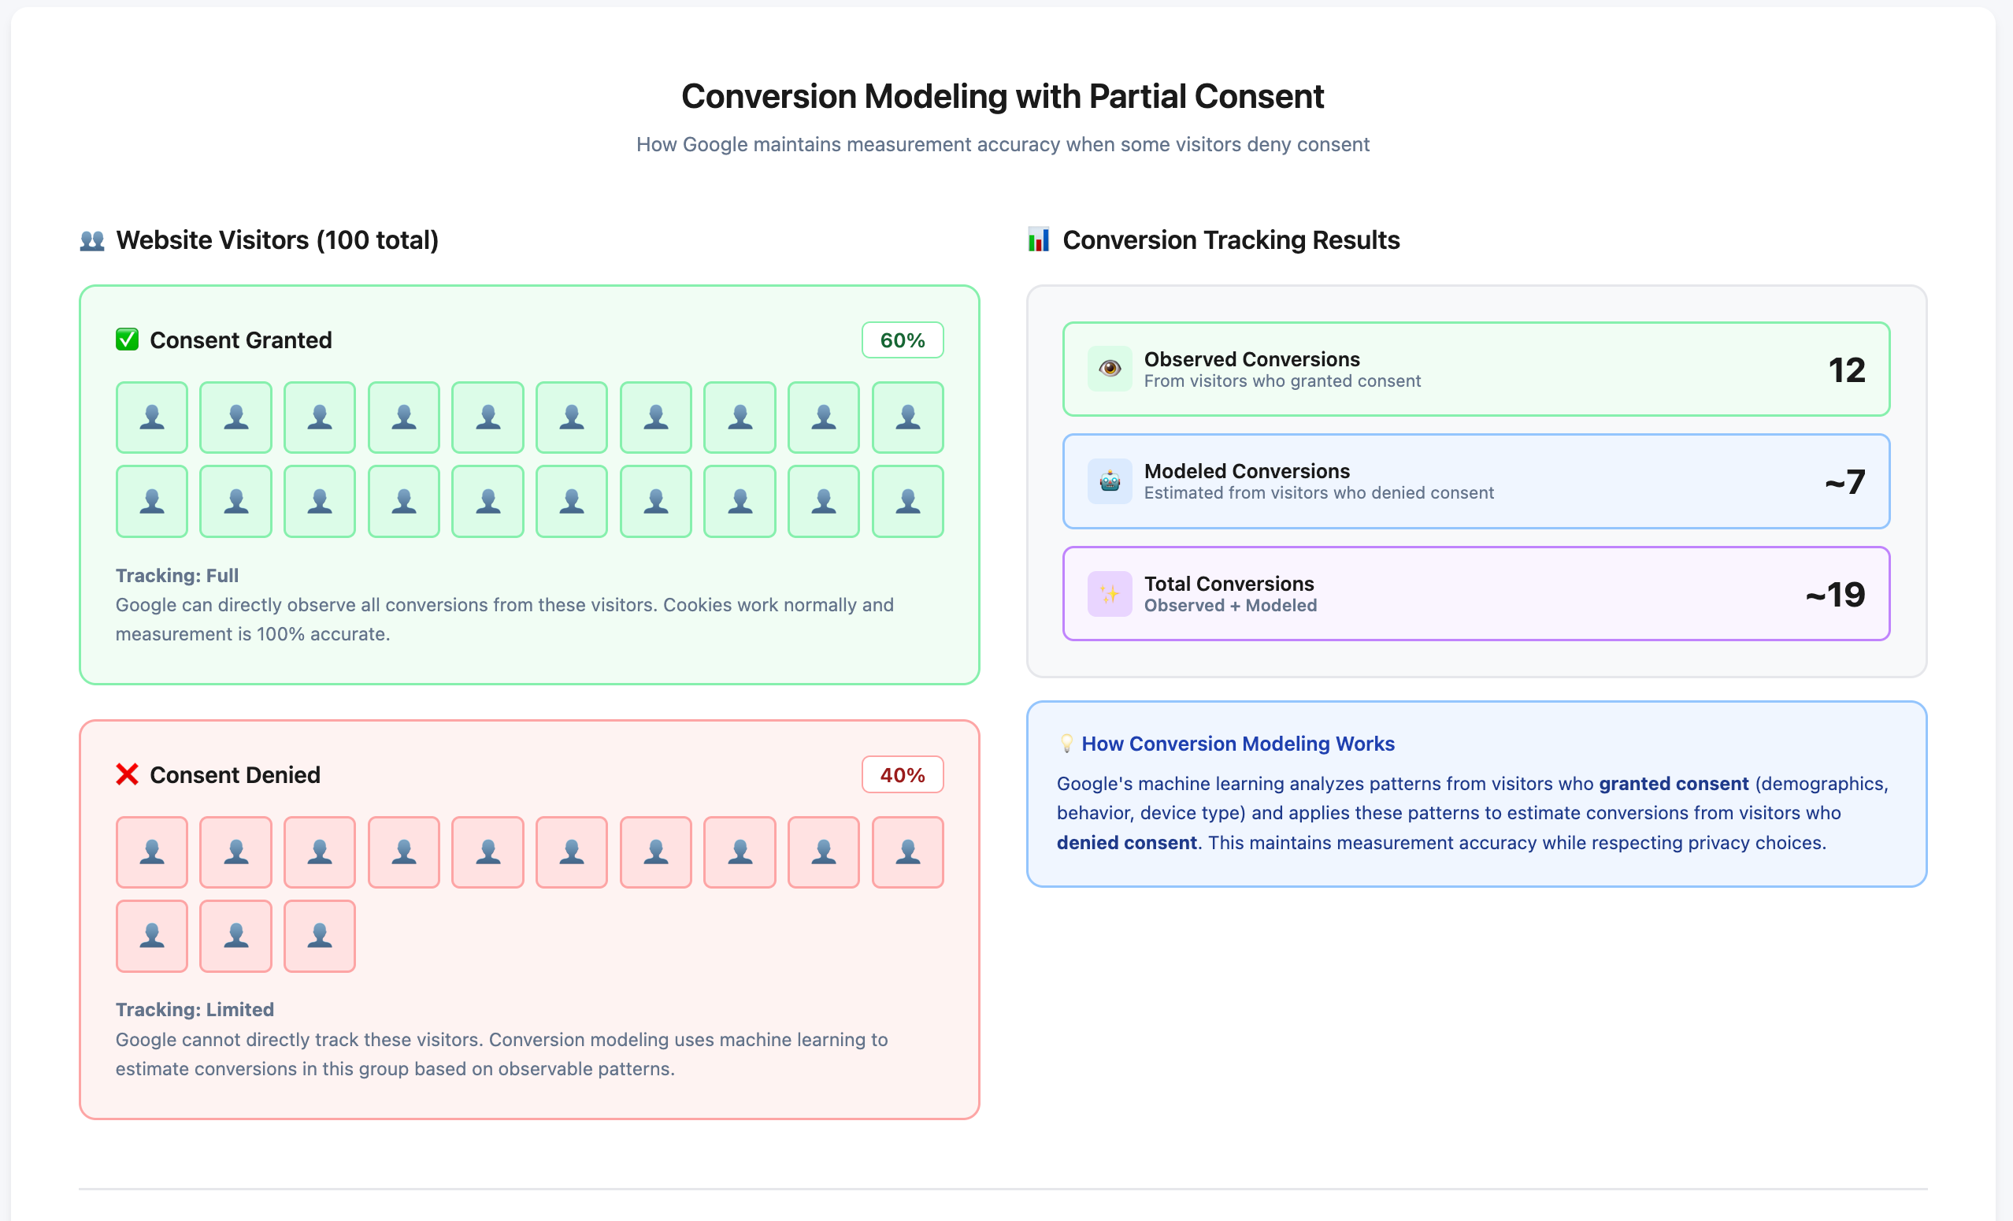Select the Modeled Conversions result card

point(1475,481)
